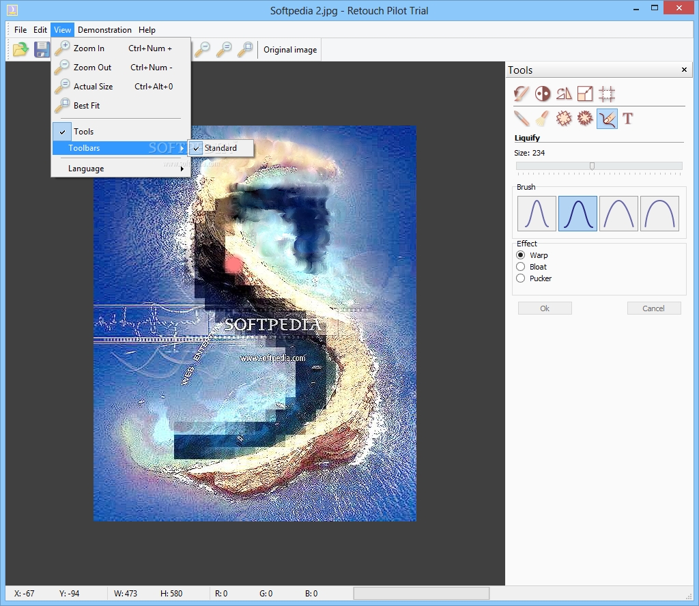Click the edited Softpedia image canvas
Image resolution: width=699 pixels, height=606 pixels.
point(255,323)
